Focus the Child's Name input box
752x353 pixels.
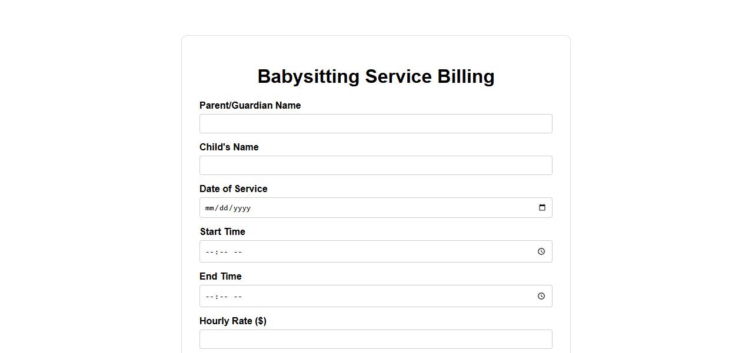coord(375,166)
